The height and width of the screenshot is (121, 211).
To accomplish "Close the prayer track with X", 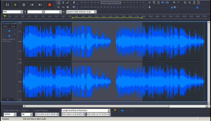I will coord(3,24).
